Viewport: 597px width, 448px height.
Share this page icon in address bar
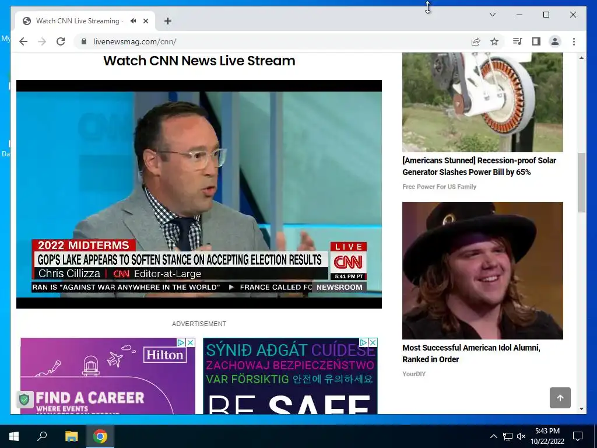(x=476, y=41)
